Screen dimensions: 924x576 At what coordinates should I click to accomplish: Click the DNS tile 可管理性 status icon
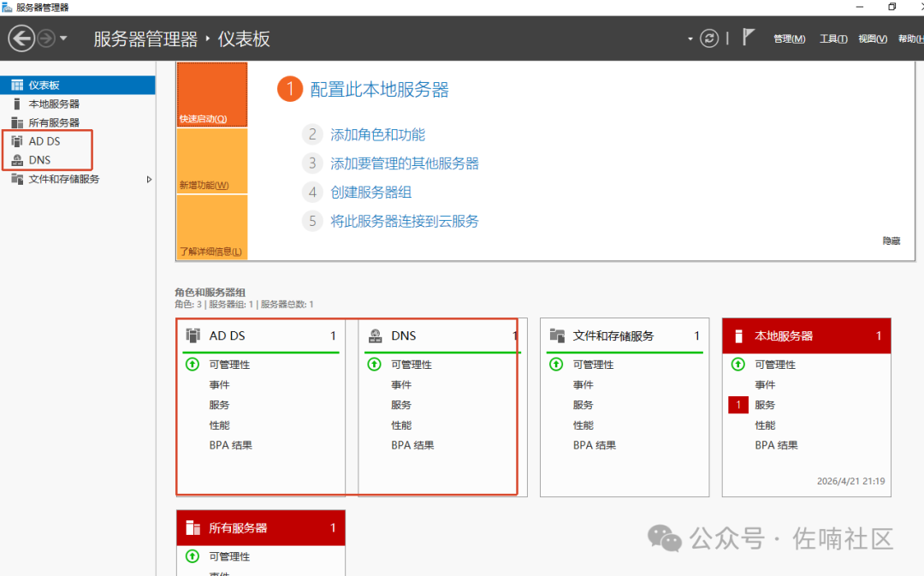point(374,365)
